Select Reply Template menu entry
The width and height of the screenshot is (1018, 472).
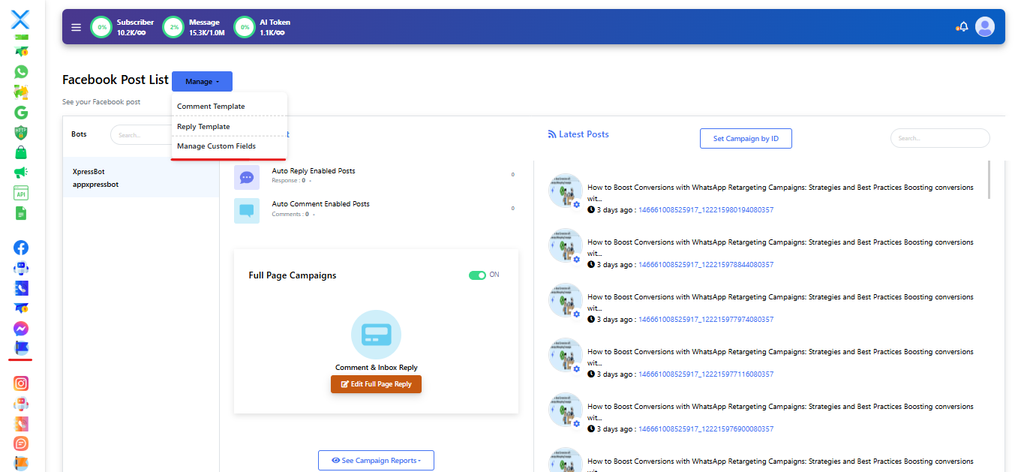(203, 127)
